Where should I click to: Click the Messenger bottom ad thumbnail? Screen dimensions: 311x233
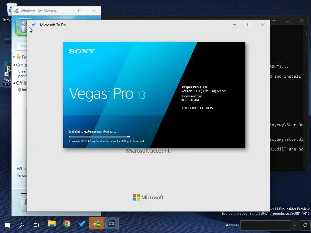click(x=24, y=202)
